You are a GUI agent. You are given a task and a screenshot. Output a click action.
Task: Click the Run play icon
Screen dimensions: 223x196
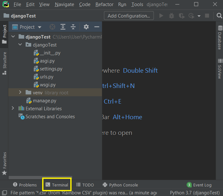(x=161, y=16)
